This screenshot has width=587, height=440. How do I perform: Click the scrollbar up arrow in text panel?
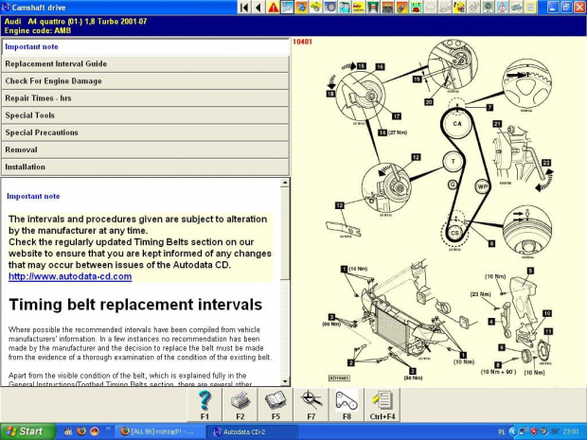click(285, 183)
